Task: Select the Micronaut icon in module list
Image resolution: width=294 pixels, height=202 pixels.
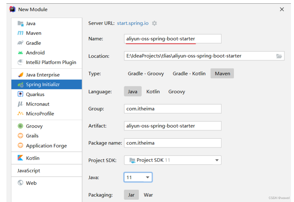Action: pos(20,104)
